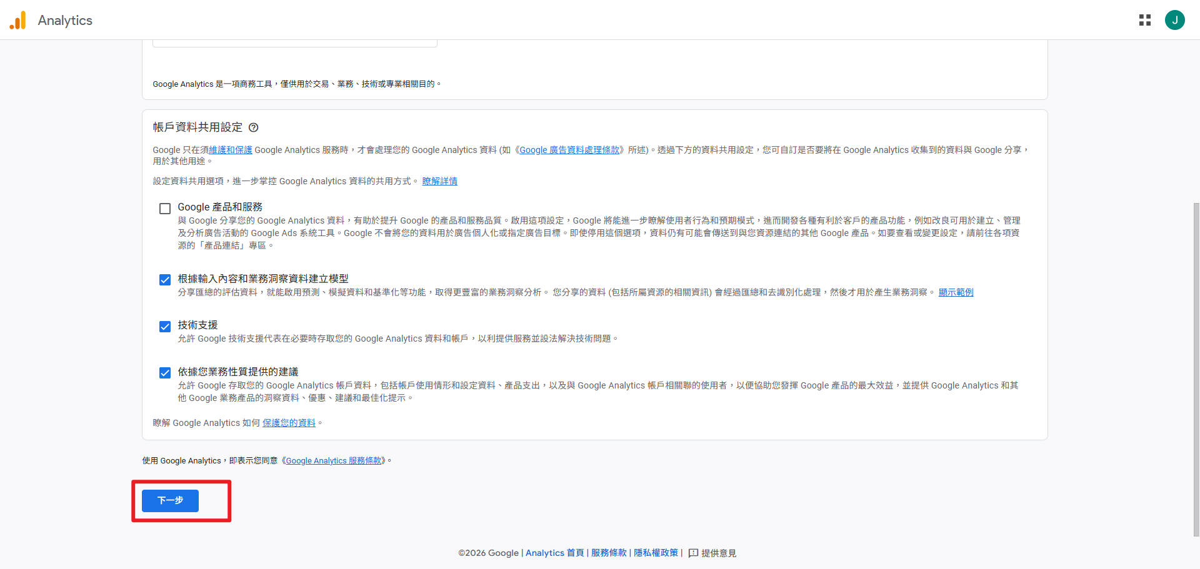Click the Google Analytics logo
Image resolution: width=1200 pixels, height=569 pixels.
(50, 19)
